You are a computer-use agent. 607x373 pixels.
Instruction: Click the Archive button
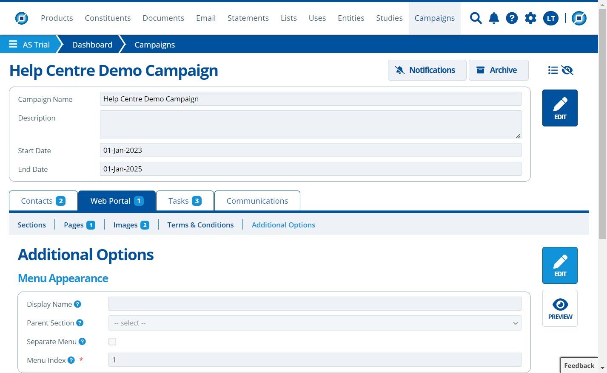499,70
